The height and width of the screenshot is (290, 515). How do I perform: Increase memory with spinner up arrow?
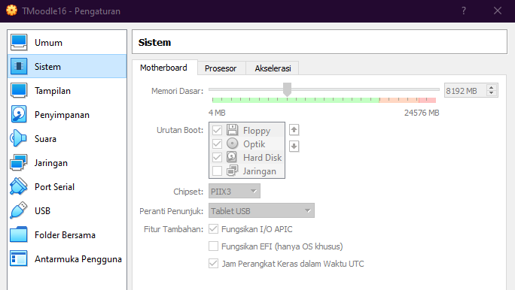(492, 87)
